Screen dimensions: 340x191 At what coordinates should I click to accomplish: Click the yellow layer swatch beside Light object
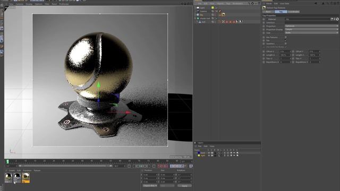tap(212, 7)
